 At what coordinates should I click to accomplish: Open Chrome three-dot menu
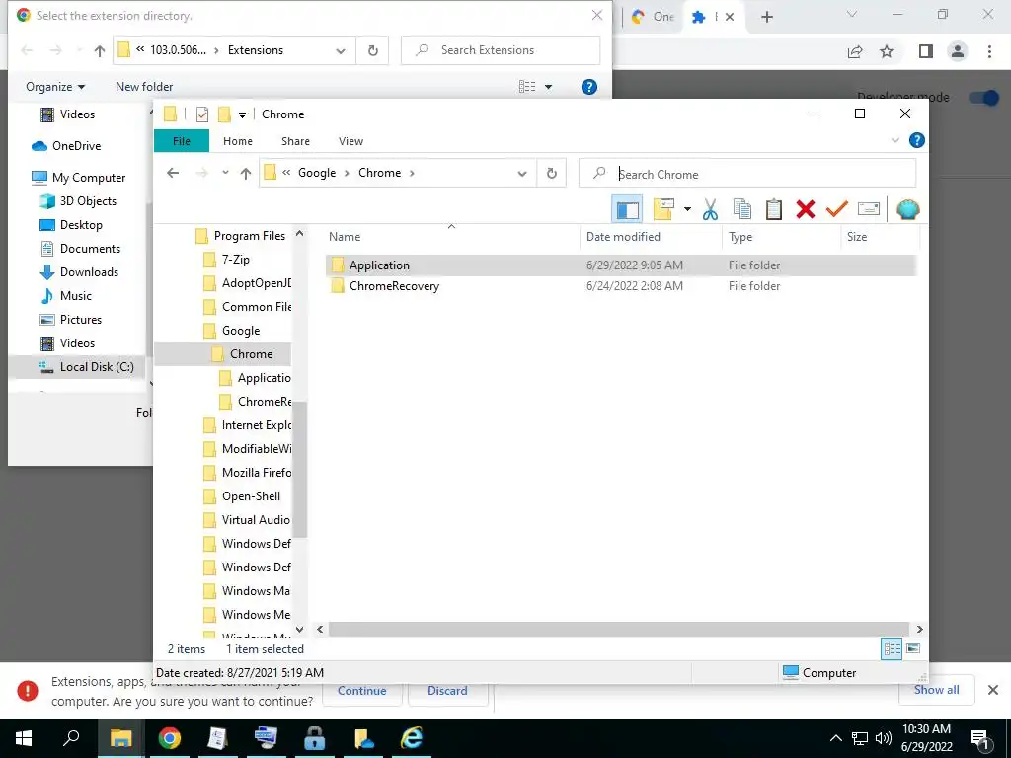pyautogui.click(x=989, y=51)
